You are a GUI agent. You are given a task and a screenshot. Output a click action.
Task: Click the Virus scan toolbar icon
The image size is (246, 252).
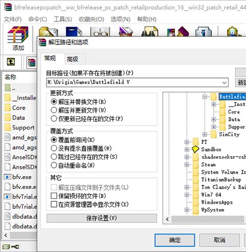coord(234,31)
